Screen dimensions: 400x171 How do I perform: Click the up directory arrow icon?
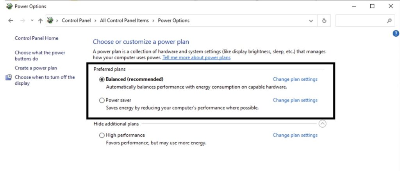coord(40,21)
